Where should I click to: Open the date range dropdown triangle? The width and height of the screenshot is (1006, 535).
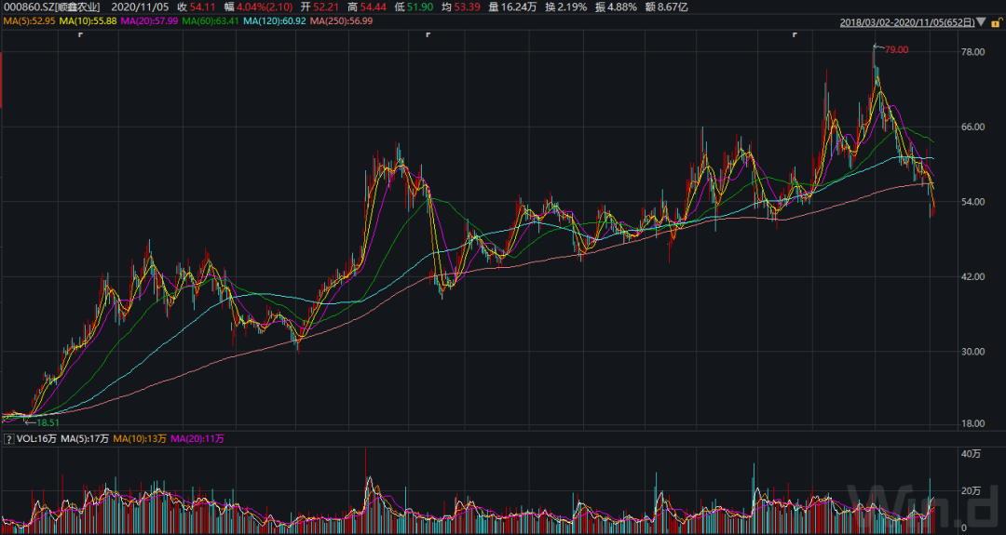pyautogui.click(x=980, y=21)
